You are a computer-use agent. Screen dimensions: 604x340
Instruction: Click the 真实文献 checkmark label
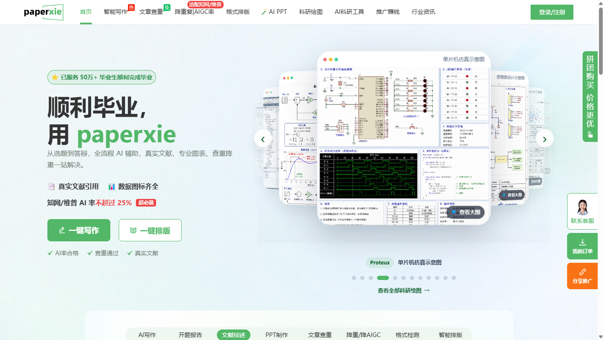(x=143, y=253)
